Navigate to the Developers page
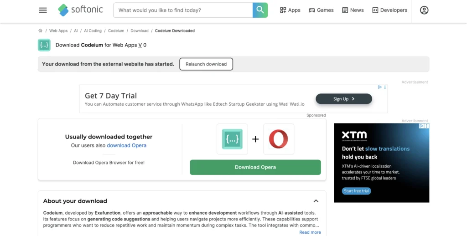The image size is (467, 236). click(x=389, y=10)
